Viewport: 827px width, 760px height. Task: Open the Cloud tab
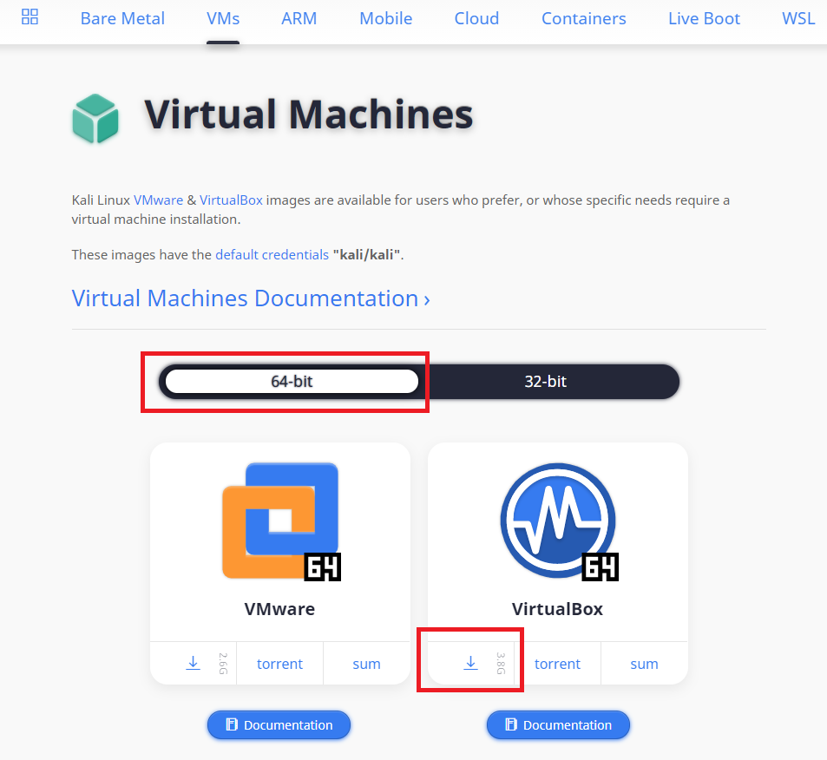coord(476,18)
